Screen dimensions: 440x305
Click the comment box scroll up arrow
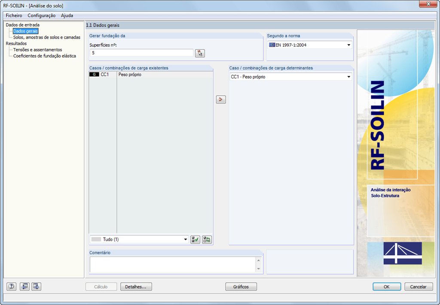pyautogui.click(x=258, y=261)
